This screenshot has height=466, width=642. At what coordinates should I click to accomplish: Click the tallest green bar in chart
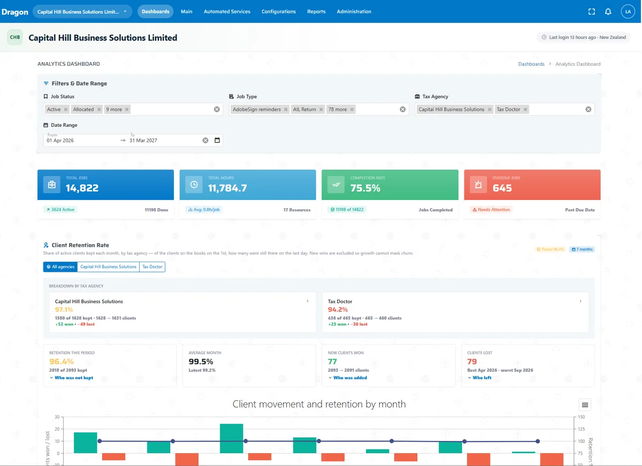click(232, 439)
